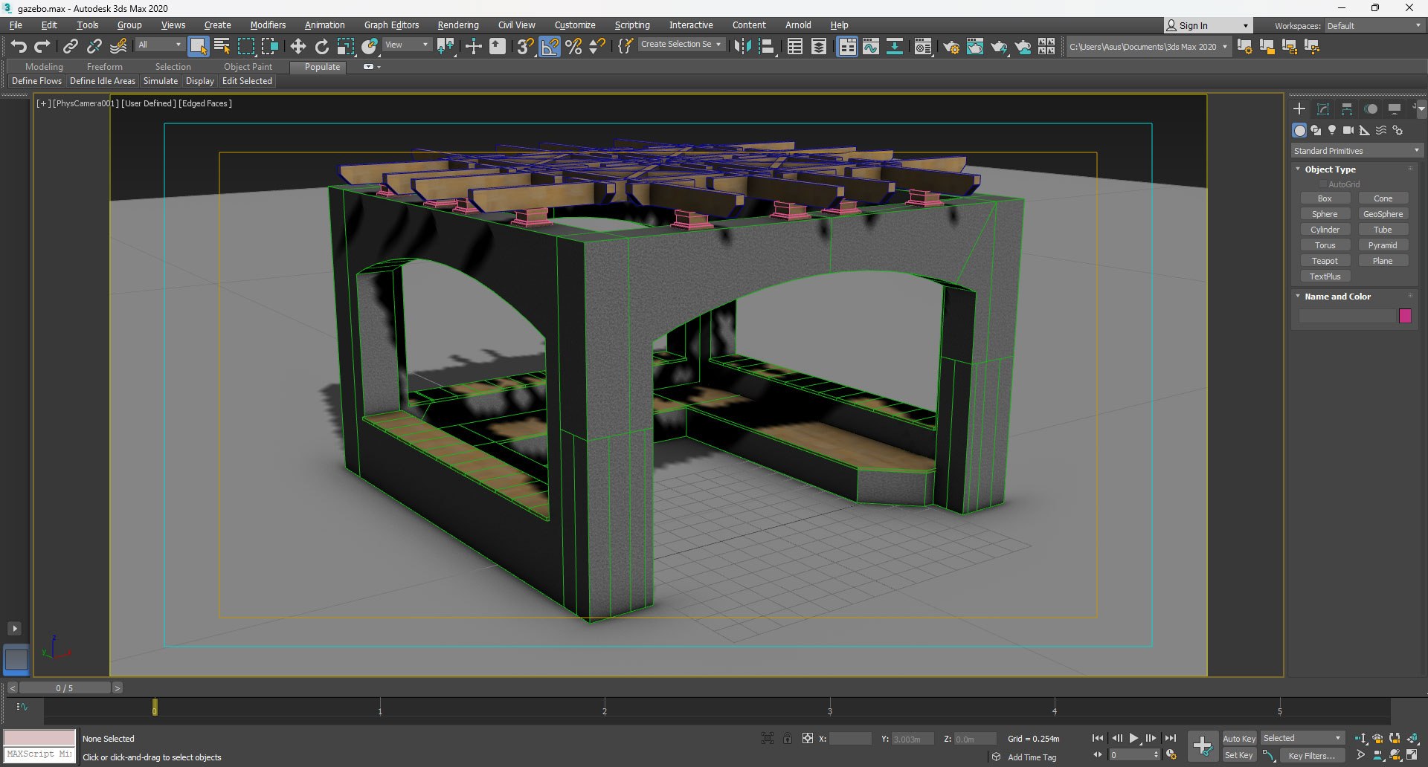Click the time slider showing 0 / 5
Image resolution: width=1428 pixels, height=767 pixels.
65,688
